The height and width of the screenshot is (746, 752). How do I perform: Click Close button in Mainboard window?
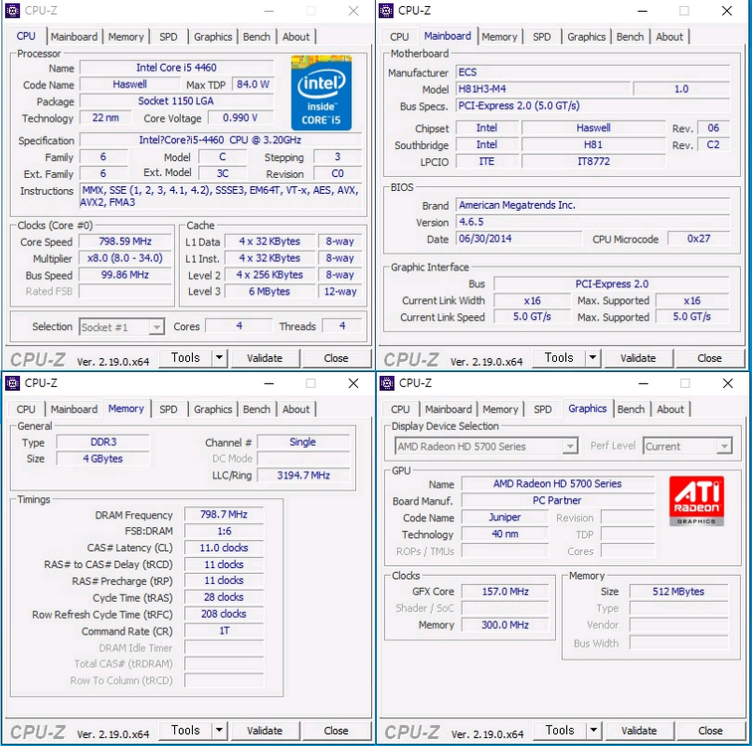709,358
